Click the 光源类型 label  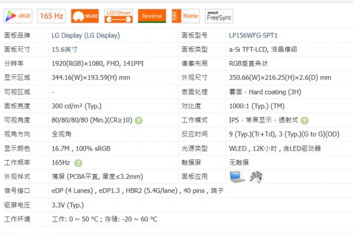click(x=195, y=148)
